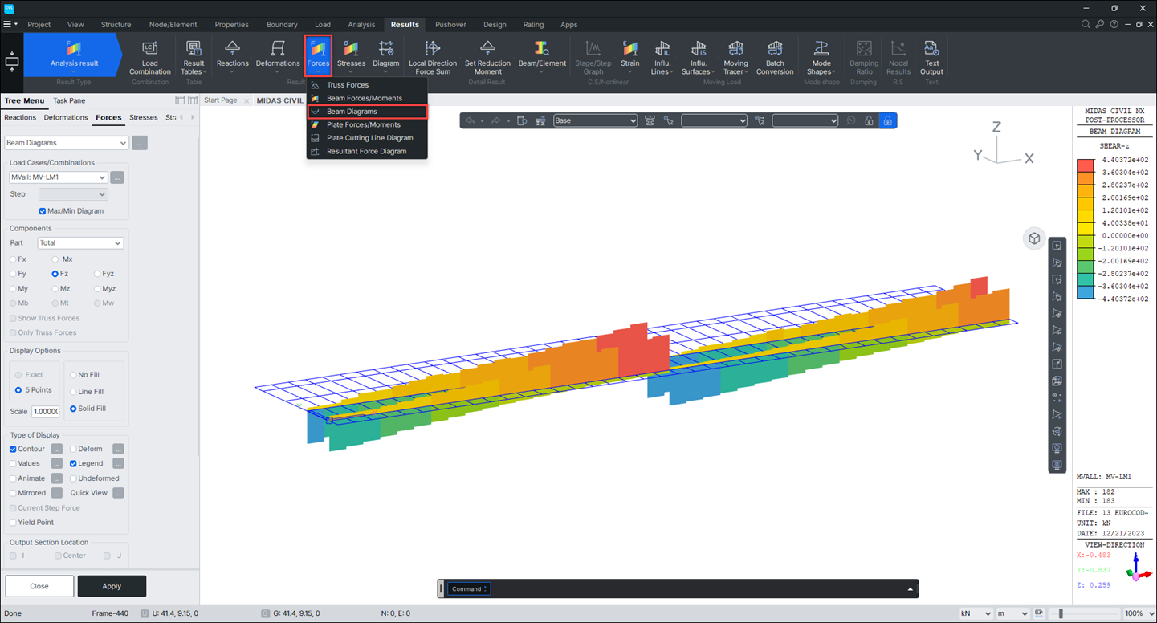Viewport: 1157px width, 623px height.
Task: Click the blue bottom legend color swatch
Action: point(1085,292)
